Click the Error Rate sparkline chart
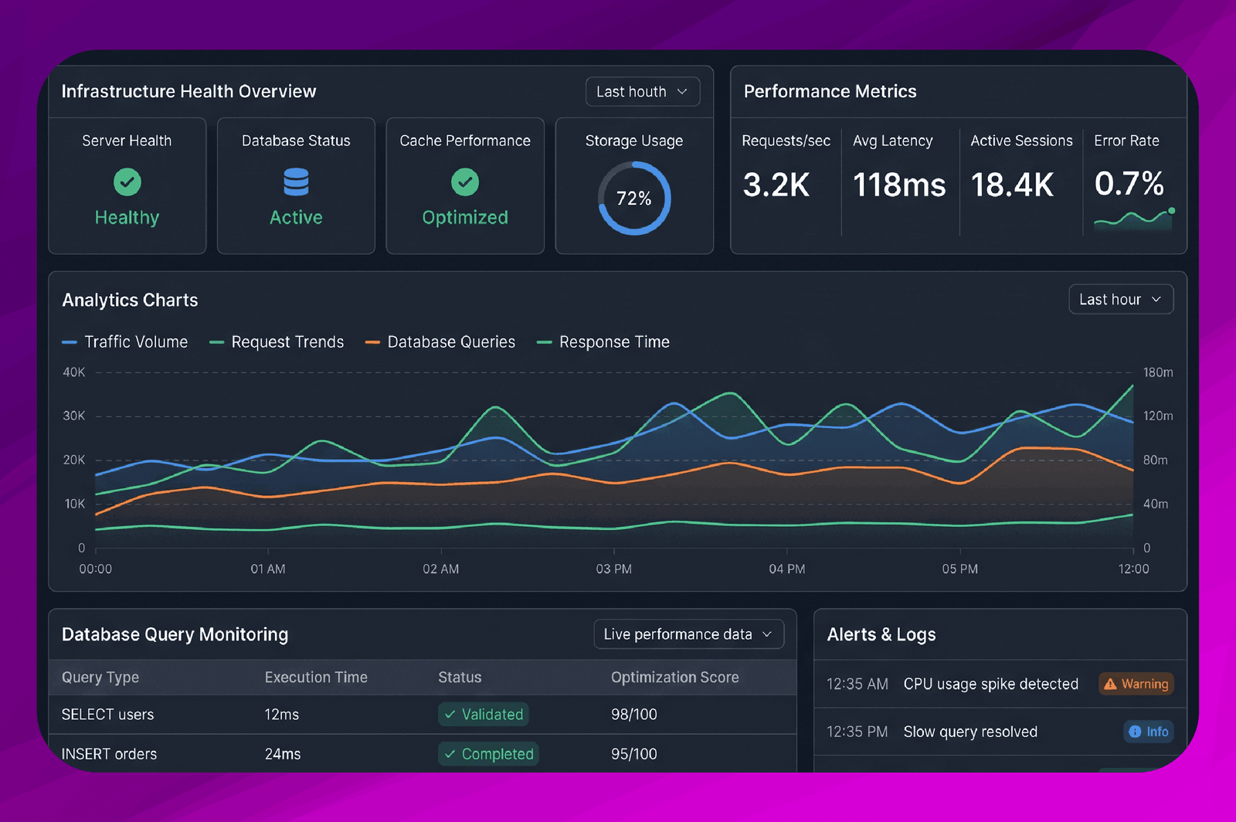The image size is (1236, 822). 1134,219
